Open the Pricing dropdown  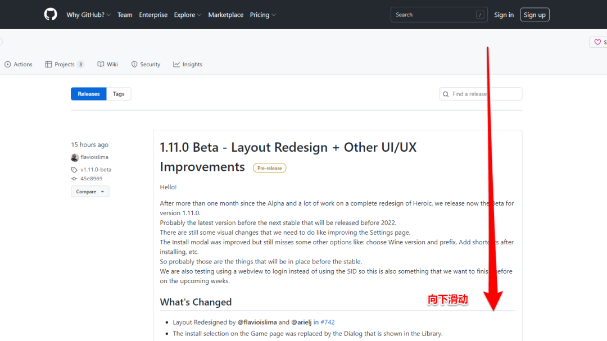click(x=262, y=15)
